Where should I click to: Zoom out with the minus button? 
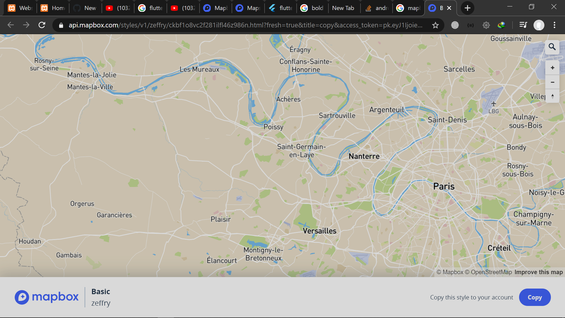[x=552, y=82]
